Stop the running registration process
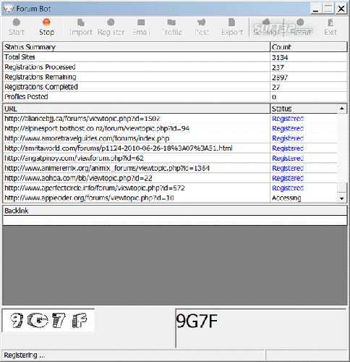Image resolution: width=350 pixels, height=362 pixels. [46, 27]
